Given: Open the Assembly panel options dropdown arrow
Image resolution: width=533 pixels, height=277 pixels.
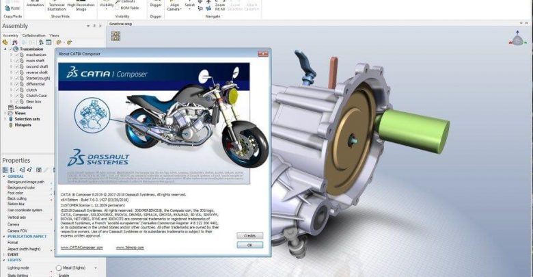Looking at the screenshot, I should pos(88,26).
